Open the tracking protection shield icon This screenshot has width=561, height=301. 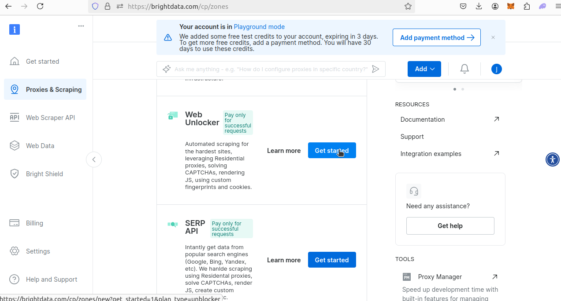[95, 6]
